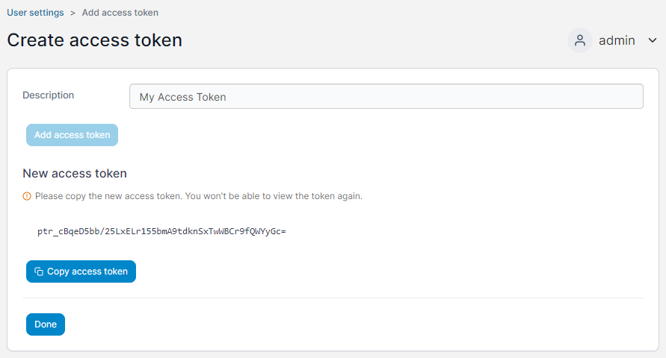Viewport: 666px width, 358px height.
Task: Click the copy icon inside Copy access token button
Action: point(39,271)
